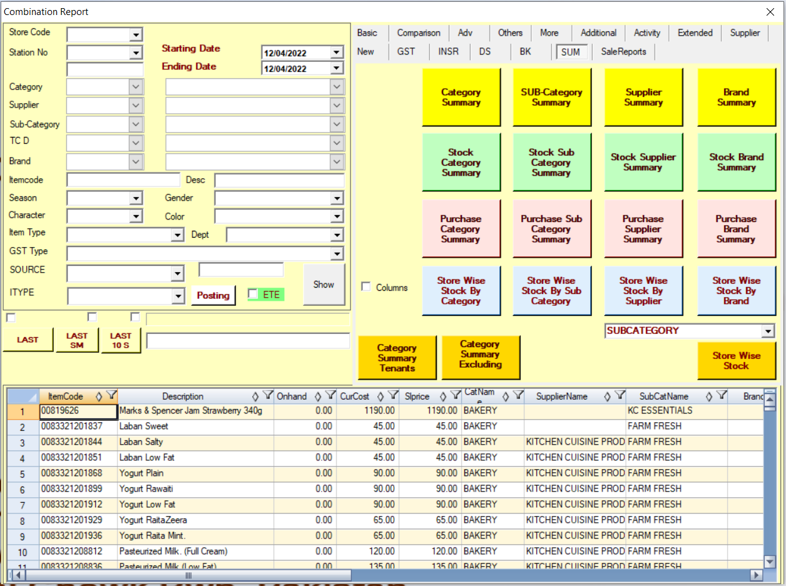Click the grid's scroll right arrow
786x586 pixels.
pyautogui.click(x=756, y=575)
